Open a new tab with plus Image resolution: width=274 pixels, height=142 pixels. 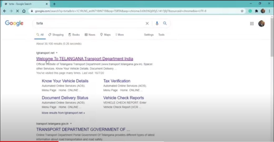(x=54, y=4)
